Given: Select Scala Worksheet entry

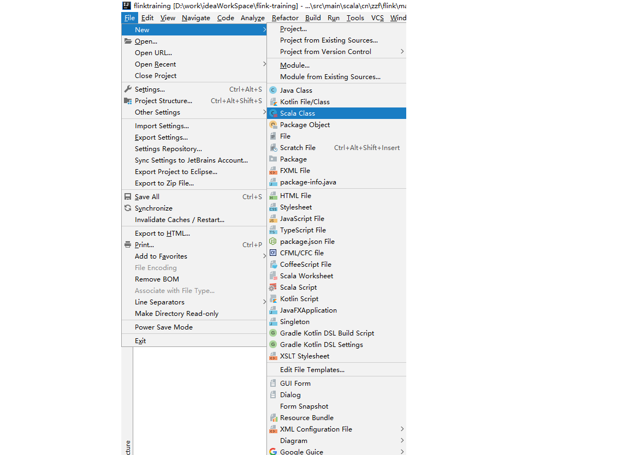Looking at the screenshot, I should click(336, 276).
